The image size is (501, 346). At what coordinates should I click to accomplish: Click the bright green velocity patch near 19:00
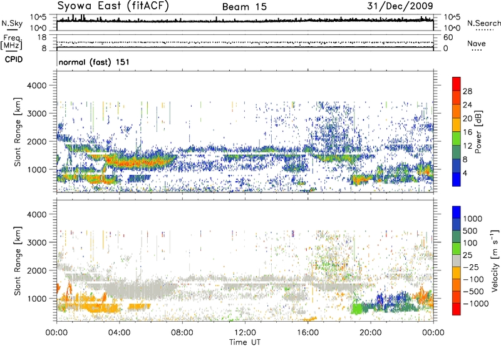[x=358, y=309]
